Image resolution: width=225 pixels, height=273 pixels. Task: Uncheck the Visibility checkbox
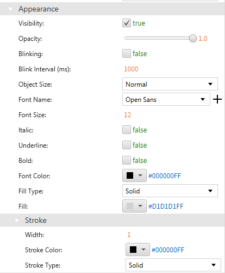tap(127, 23)
